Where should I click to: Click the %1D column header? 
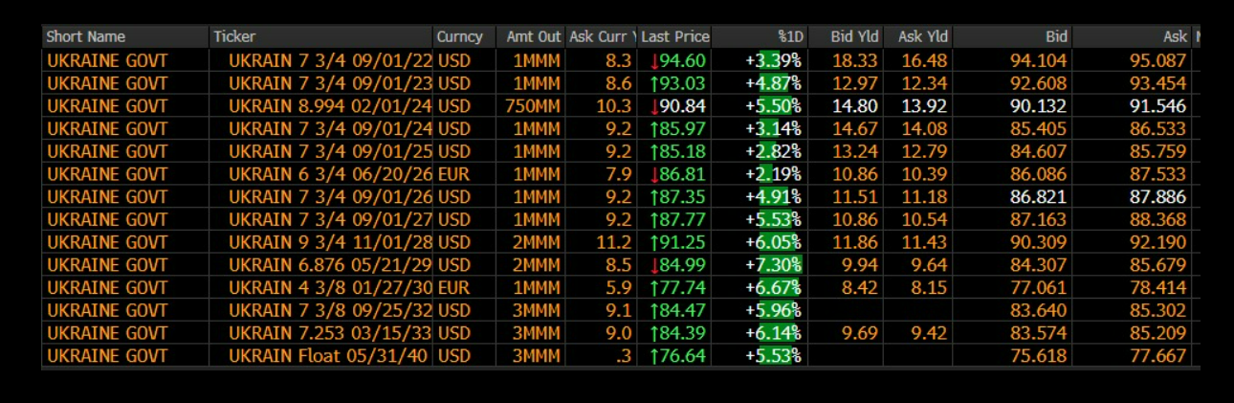[790, 37]
